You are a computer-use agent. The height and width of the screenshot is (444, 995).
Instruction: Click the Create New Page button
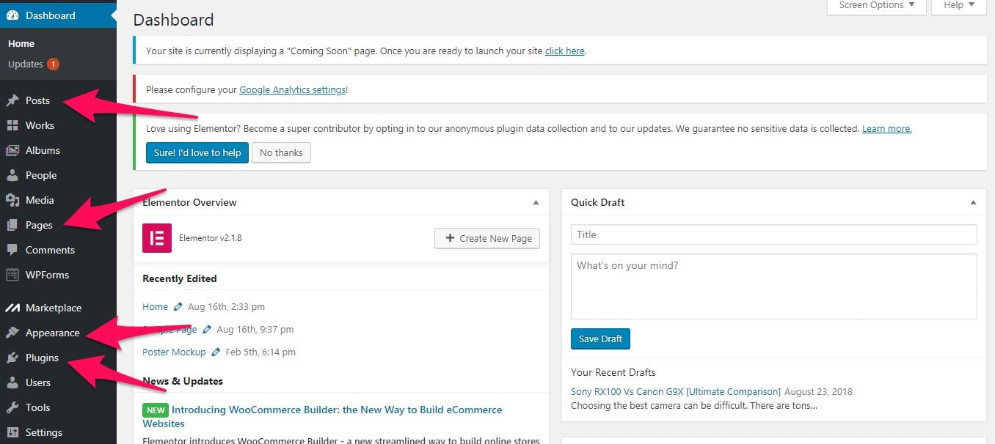pyautogui.click(x=487, y=238)
